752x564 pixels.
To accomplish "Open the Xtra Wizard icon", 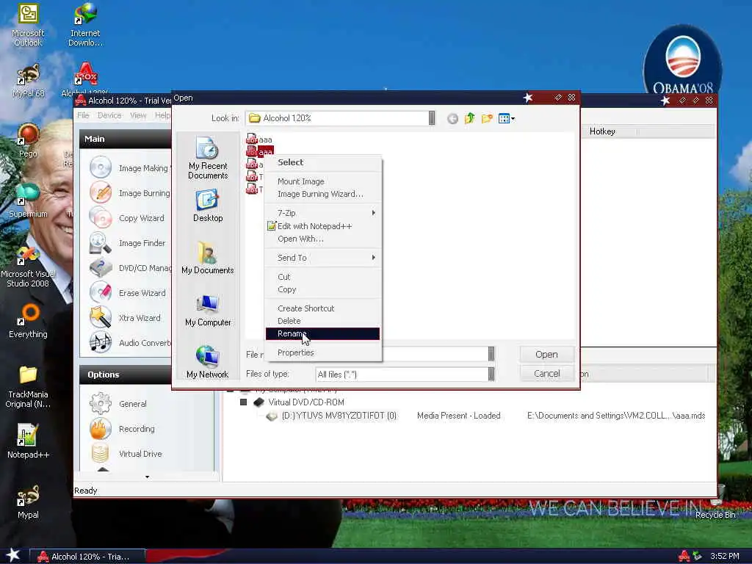I will pos(101,317).
